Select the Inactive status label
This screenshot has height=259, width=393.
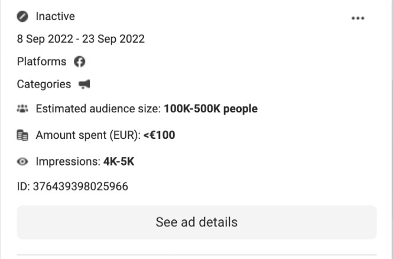55,17
